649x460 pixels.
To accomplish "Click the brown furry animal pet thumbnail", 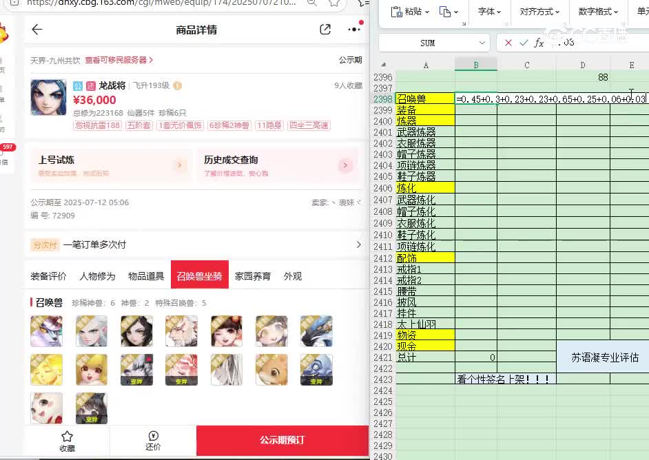I will [x=271, y=370].
